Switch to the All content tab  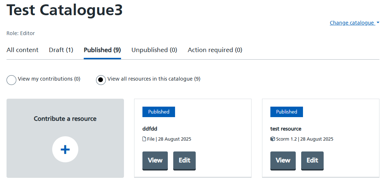[22, 50]
